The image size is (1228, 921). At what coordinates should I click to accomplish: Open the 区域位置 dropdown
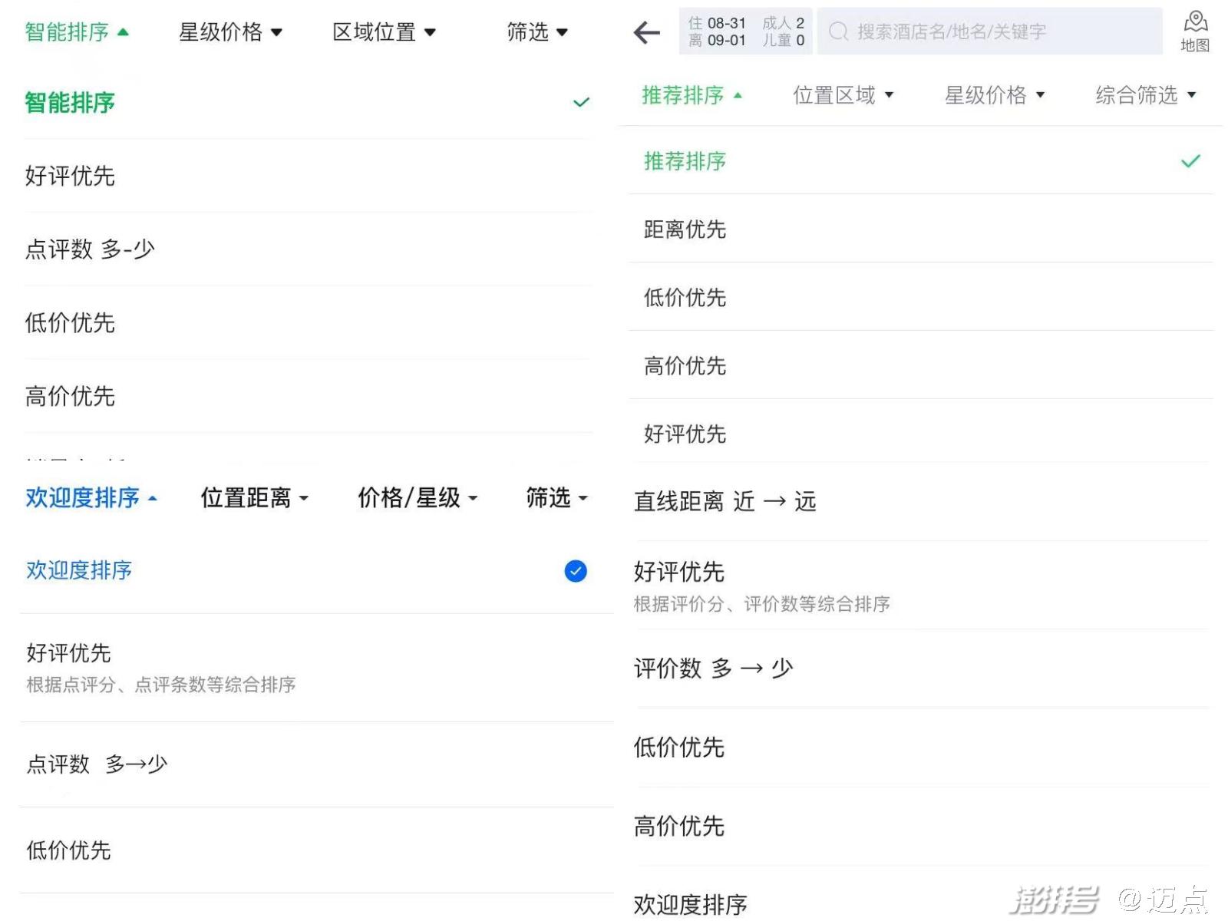[384, 32]
